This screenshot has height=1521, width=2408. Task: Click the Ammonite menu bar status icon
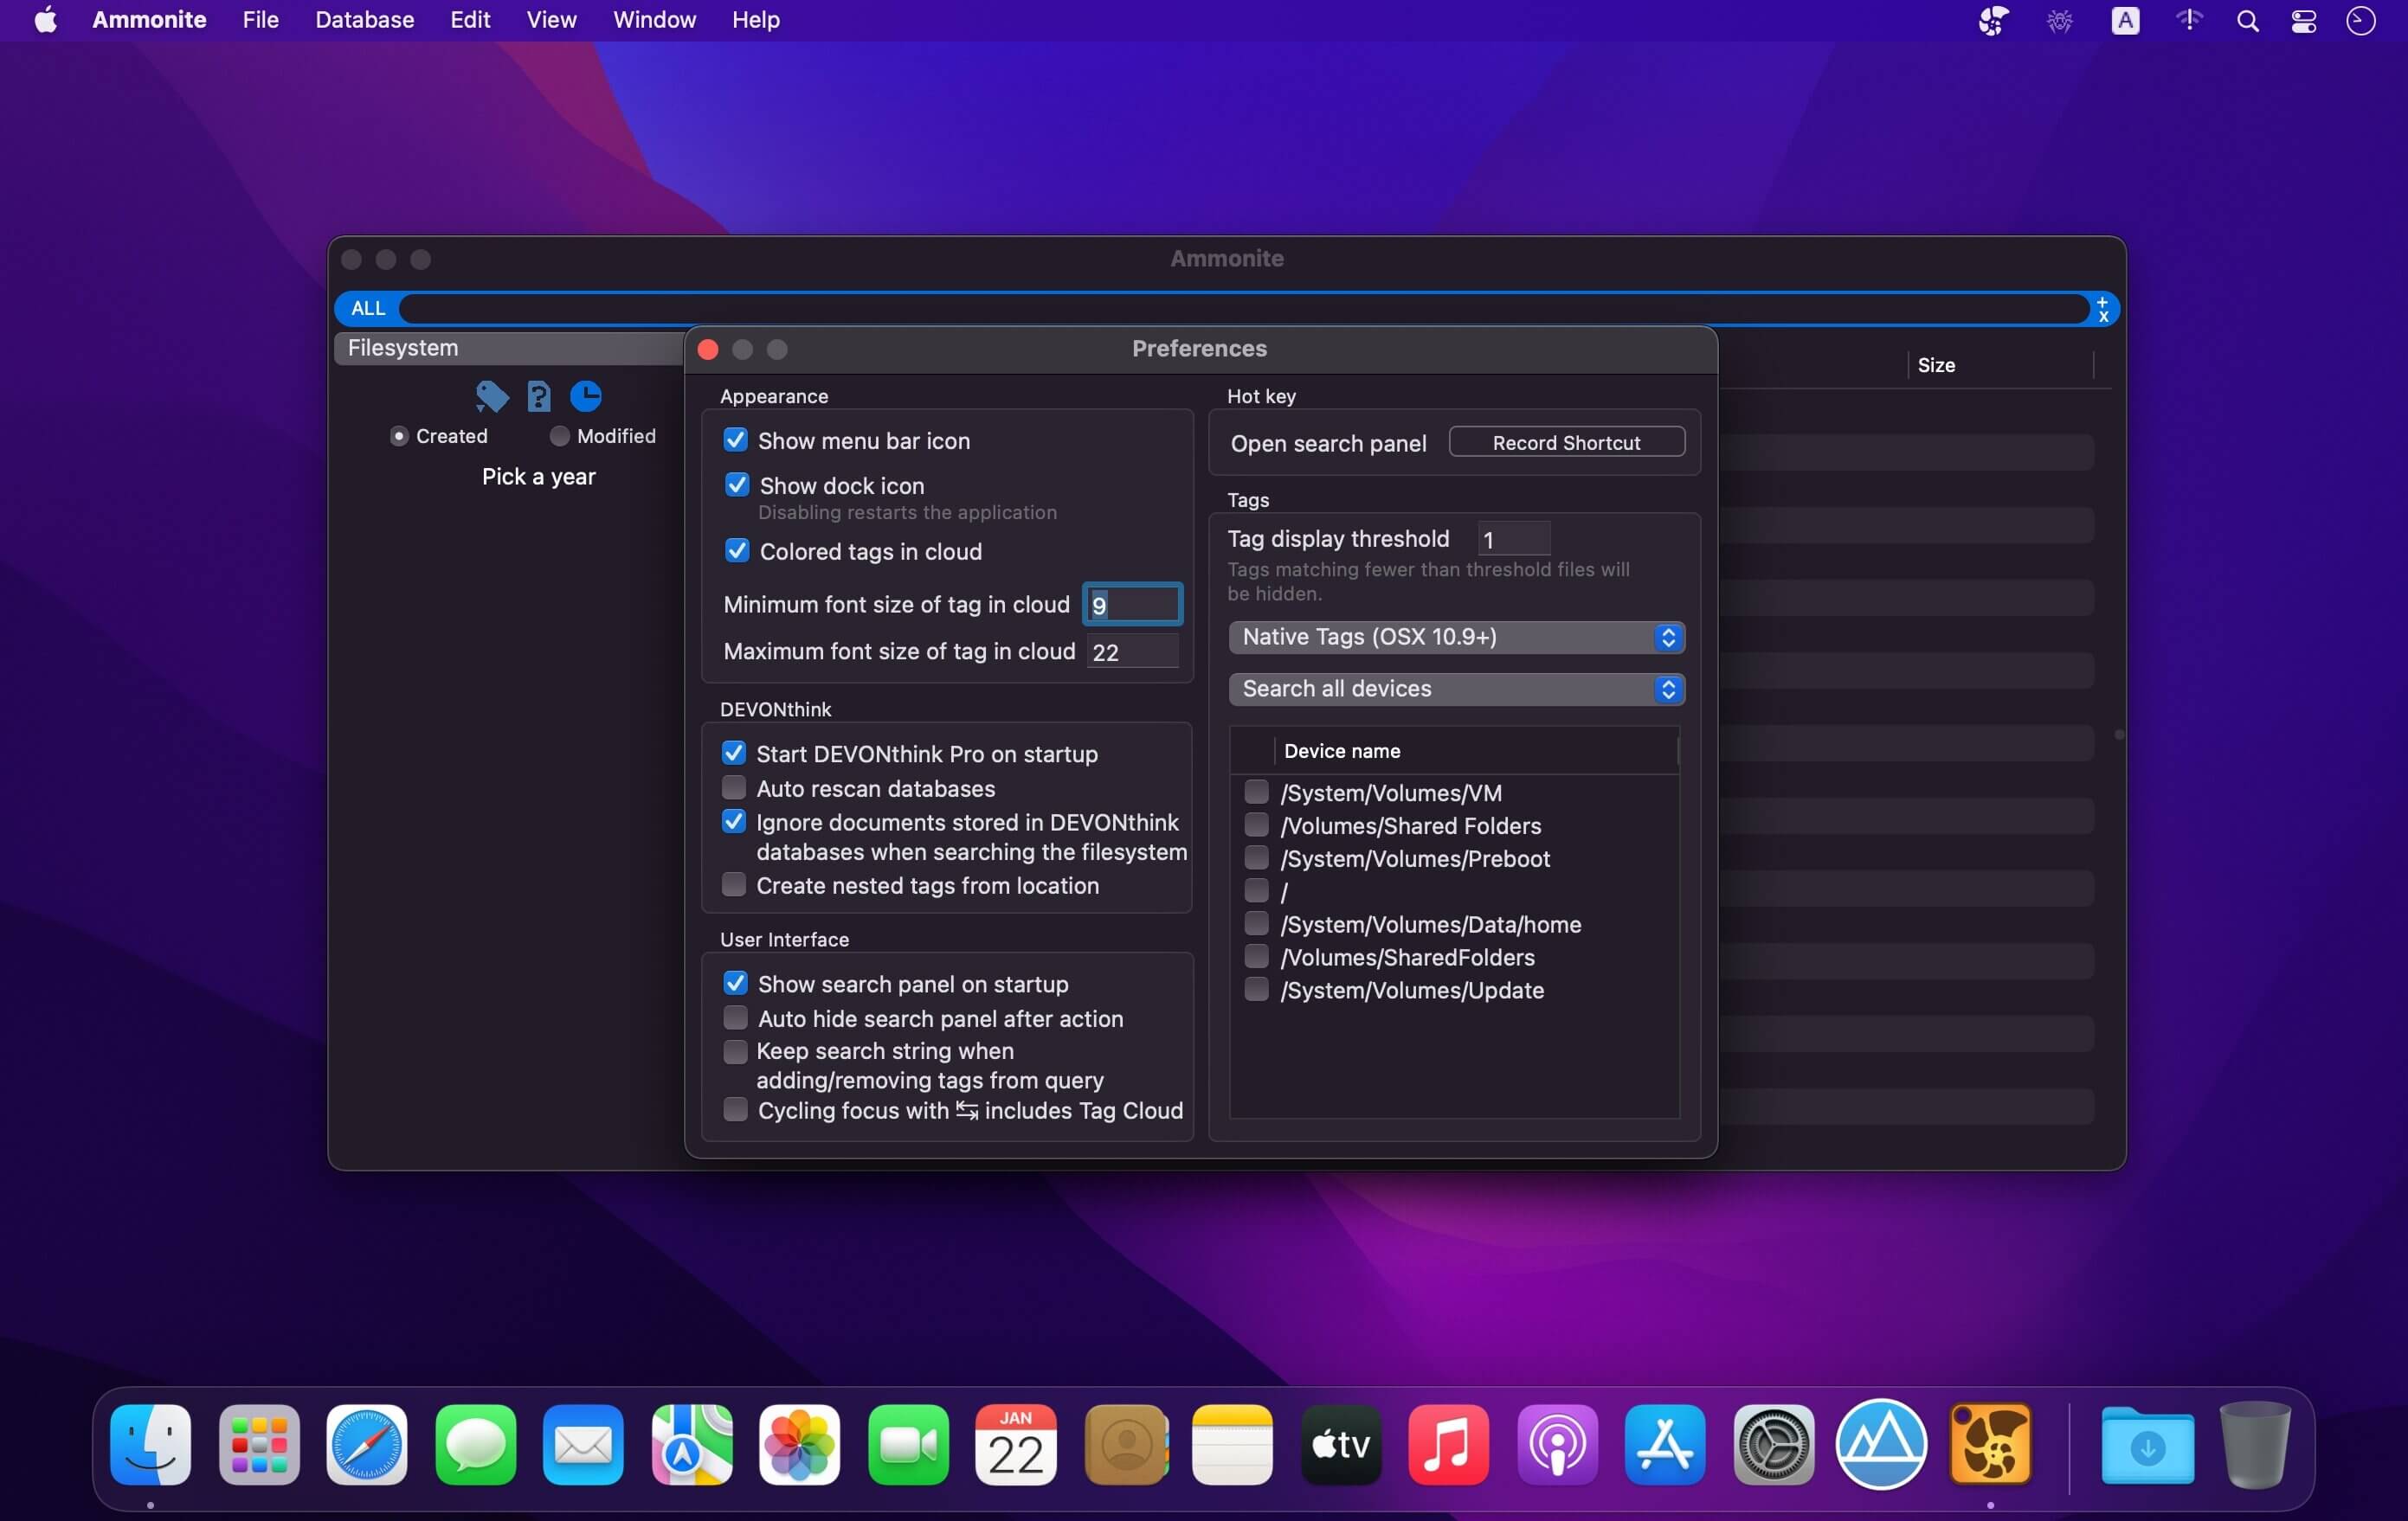click(x=1993, y=21)
